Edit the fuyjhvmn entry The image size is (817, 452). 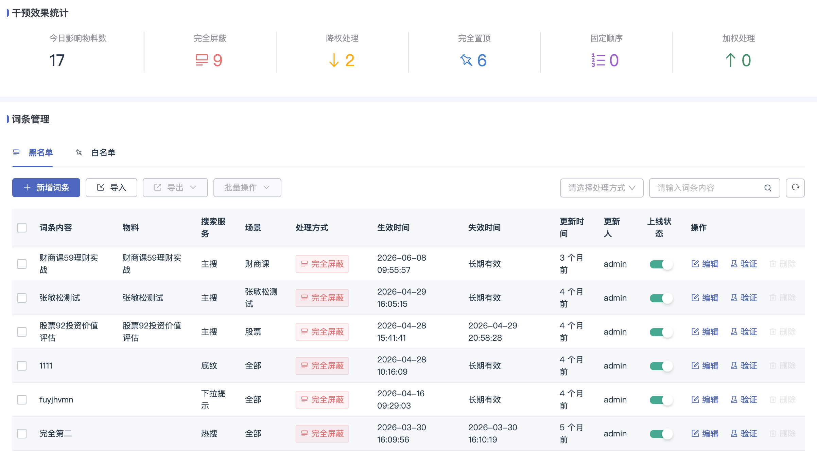[705, 400]
